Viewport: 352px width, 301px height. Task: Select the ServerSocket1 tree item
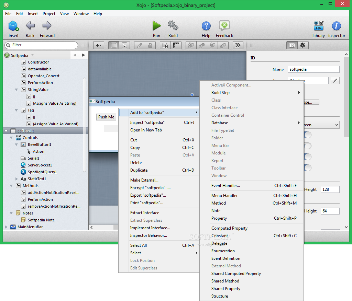click(40, 165)
